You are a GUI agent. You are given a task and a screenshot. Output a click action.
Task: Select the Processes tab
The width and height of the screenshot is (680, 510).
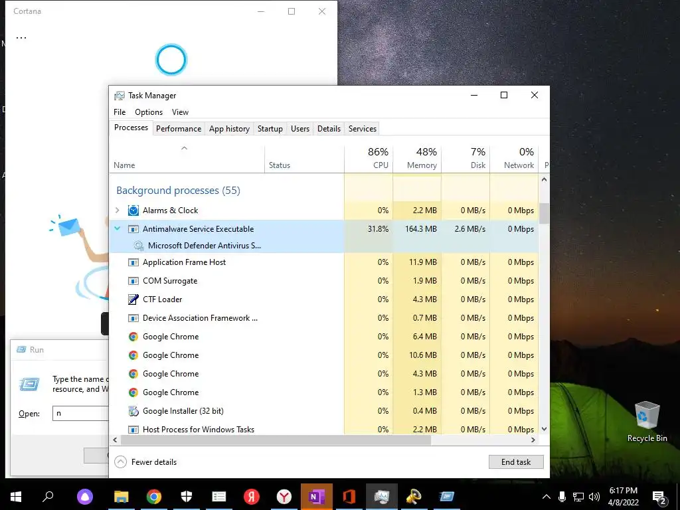click(131, 128)
